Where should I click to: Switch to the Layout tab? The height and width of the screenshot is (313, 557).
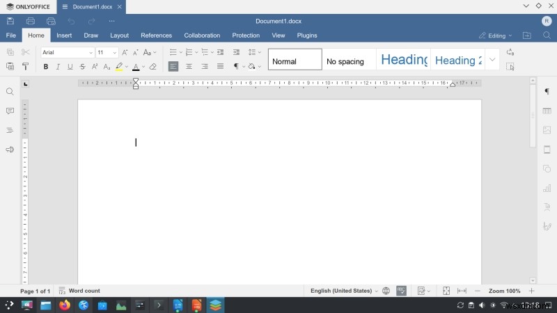pyautogui.click(x=119, y=35)
